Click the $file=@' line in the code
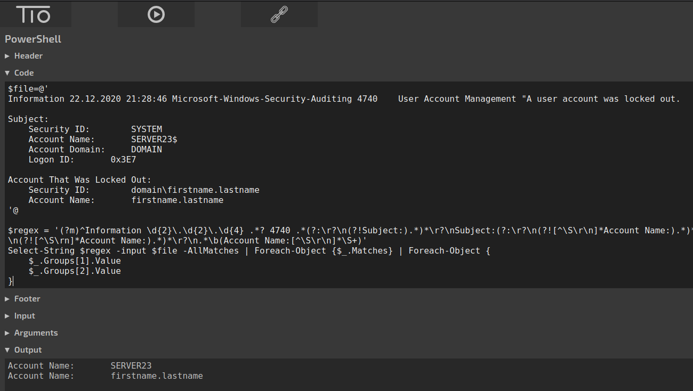 [x=28, y=89]
